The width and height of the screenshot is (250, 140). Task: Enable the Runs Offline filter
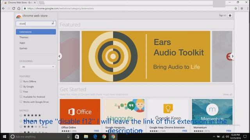point(21,81)
